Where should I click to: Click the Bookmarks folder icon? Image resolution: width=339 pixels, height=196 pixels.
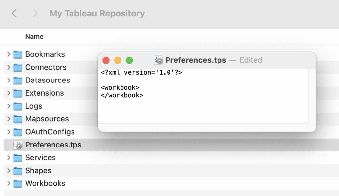click(x=18, y=54)
